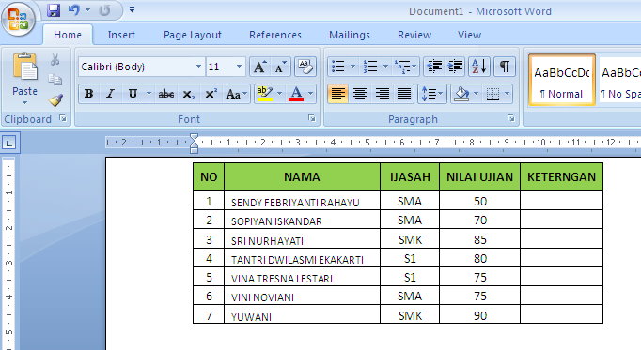Open the Clipboard pane launcher

click(x=63, y=119)
